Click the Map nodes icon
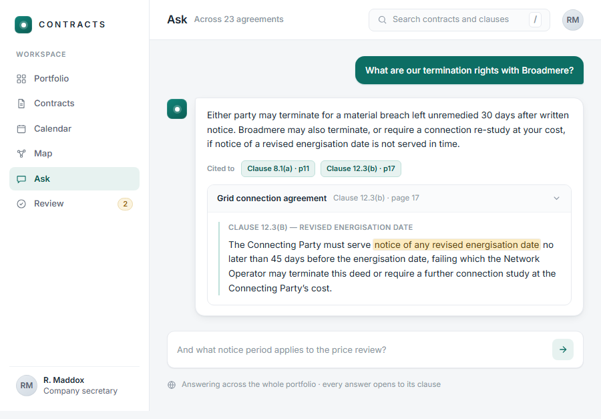The height and width of the screenshot is (419, 601). pyautogui.click(x=21, y=154)
